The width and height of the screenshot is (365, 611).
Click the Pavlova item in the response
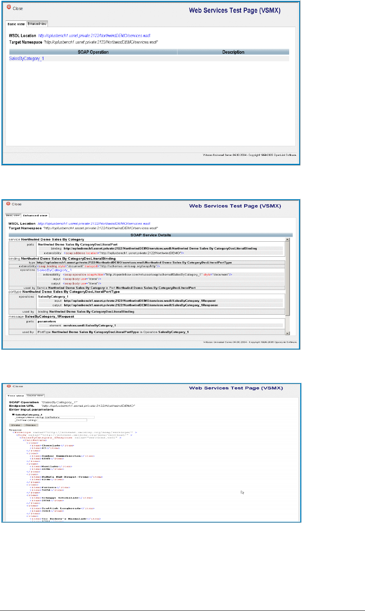[49, 487]
